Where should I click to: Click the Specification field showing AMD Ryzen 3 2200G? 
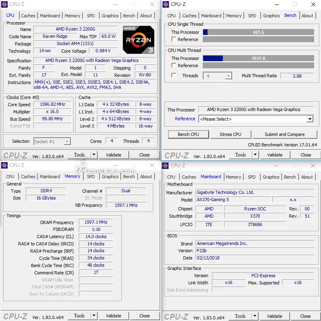(92, 60)
